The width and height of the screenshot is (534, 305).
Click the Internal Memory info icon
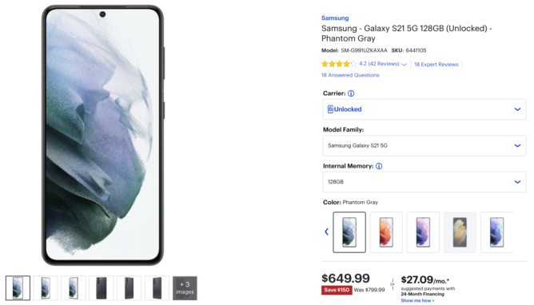tap(379, 166)
